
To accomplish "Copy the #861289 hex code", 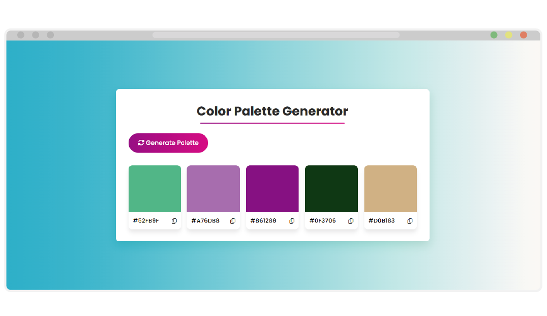I will point(292,221).
